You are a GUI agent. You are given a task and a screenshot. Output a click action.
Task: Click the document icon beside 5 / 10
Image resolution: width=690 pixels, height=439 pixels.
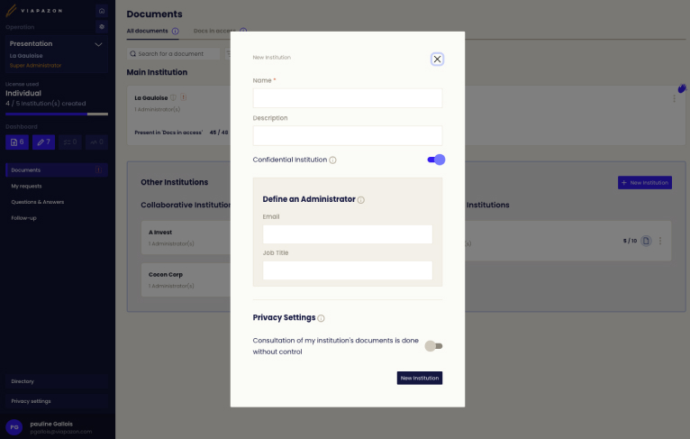pyautogui.click(x=646, y=241)
